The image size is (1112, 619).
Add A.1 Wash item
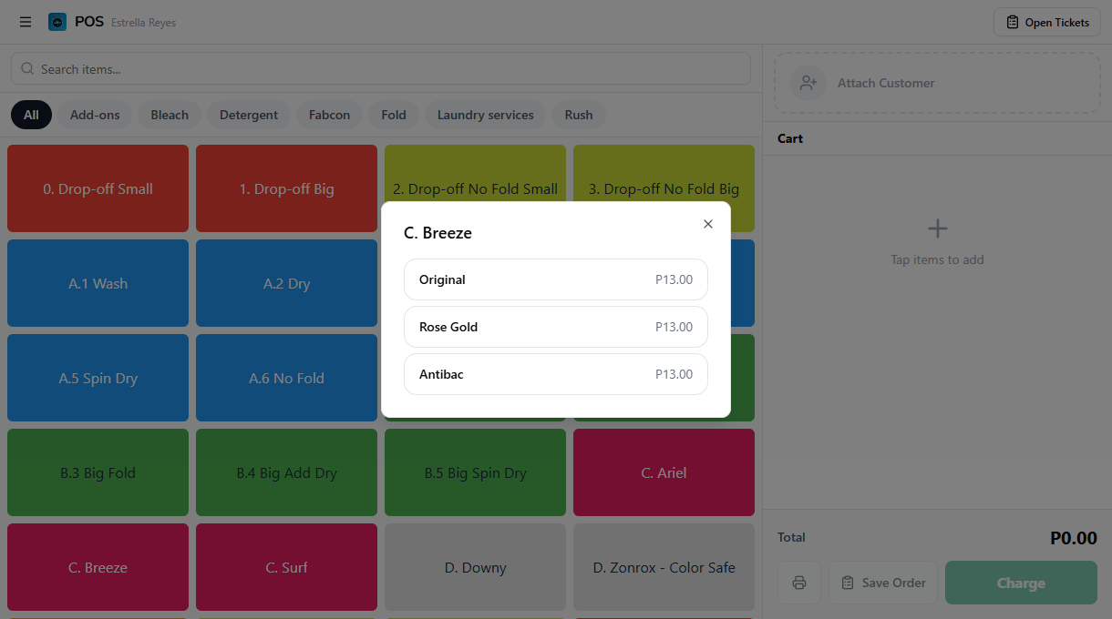[x=98, y=283]
